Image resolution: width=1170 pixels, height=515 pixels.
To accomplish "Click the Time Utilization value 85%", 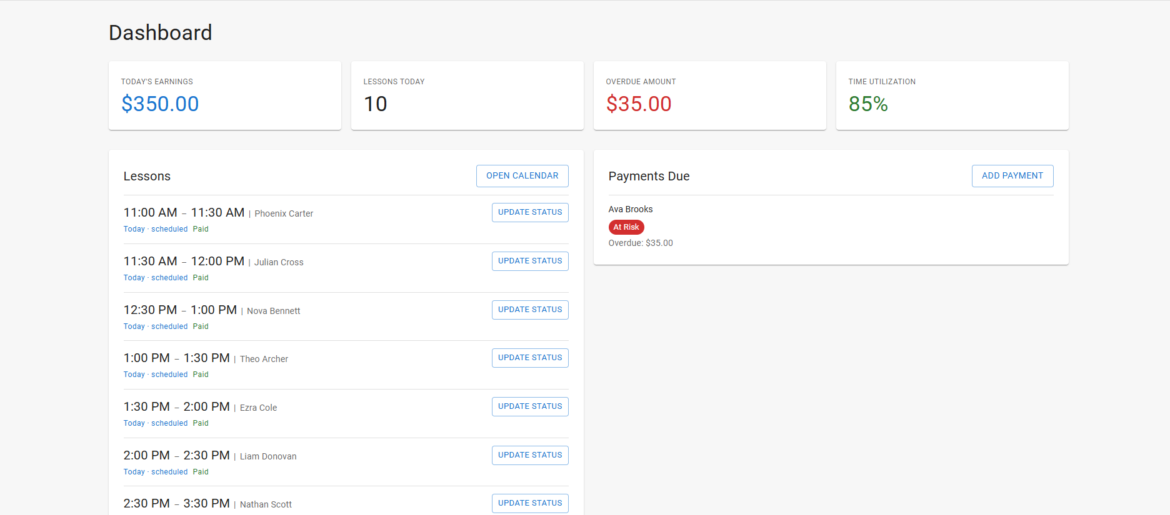I will (x=867, y=104).
